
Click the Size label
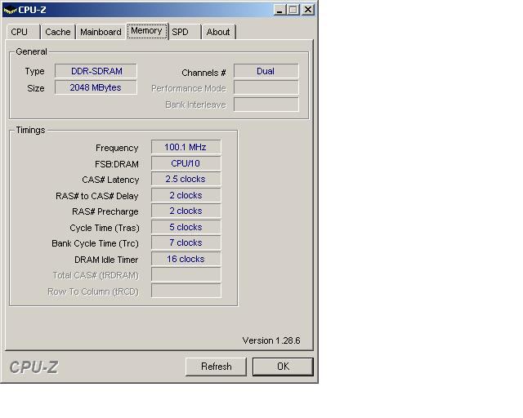[36, 88]
